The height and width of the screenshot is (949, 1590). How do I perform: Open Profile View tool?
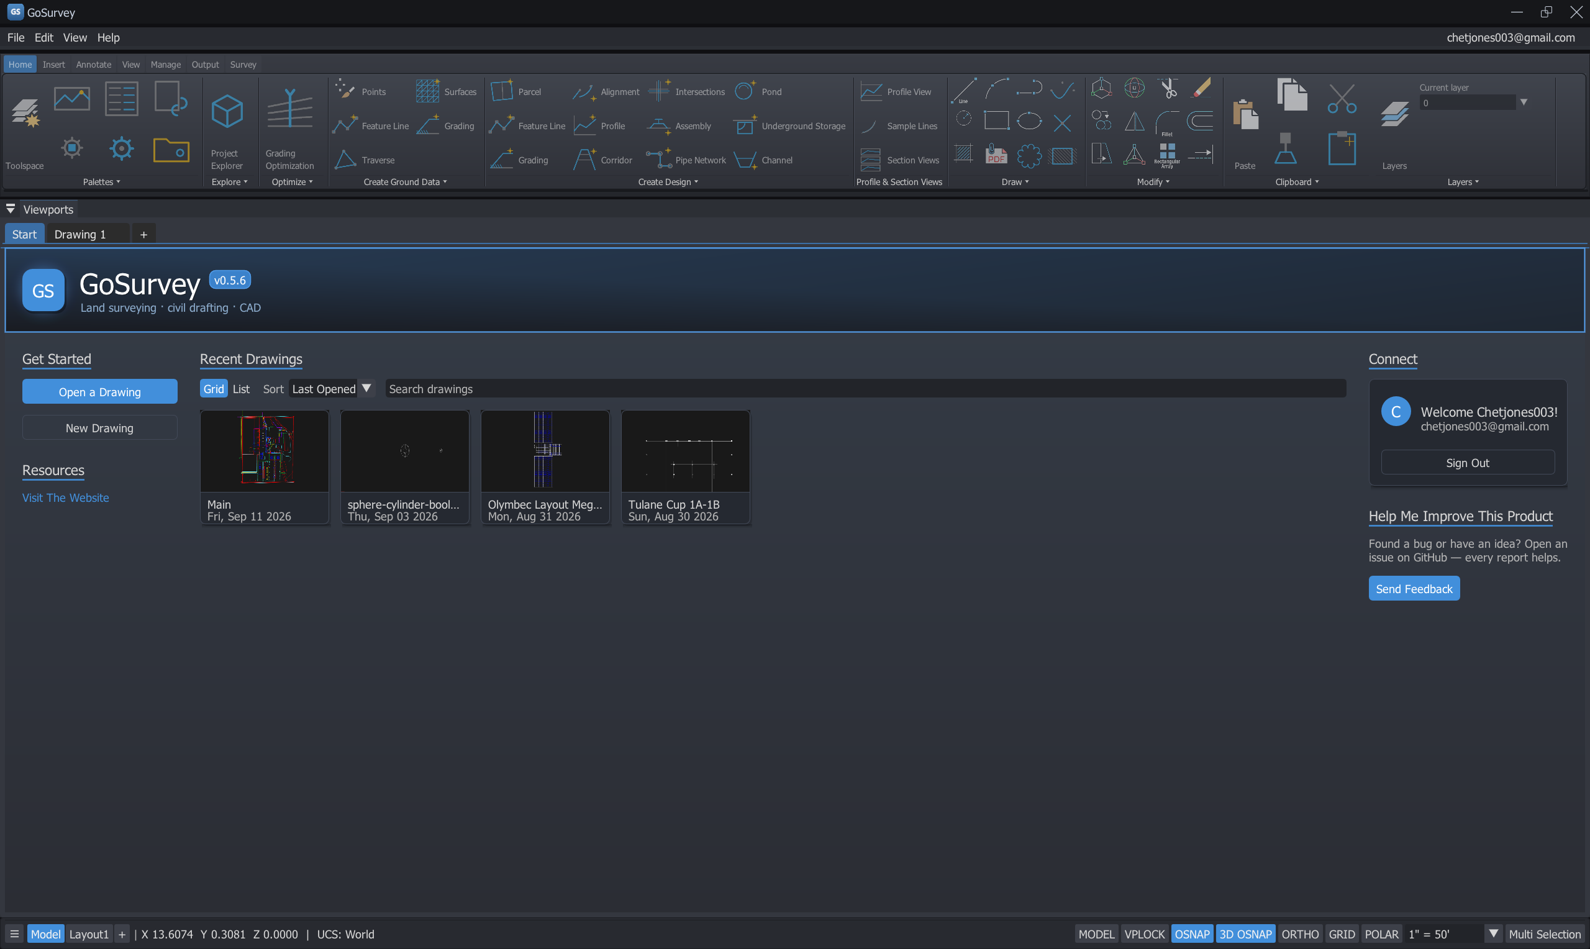point(896,91)
